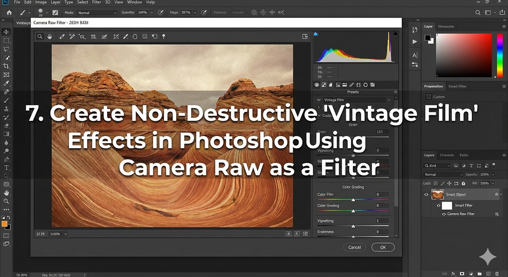Toggle Camera Raw Filter visibility eye
The image size is (508, 277).
pyautogui.click(x=444, y=214)
